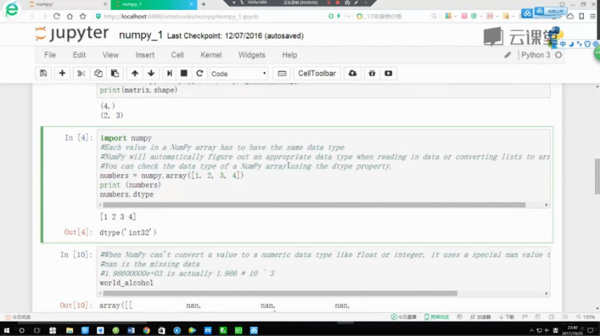Click the browser address bar URL
This screenshot has width=600, height=336.
coord(176,16)
